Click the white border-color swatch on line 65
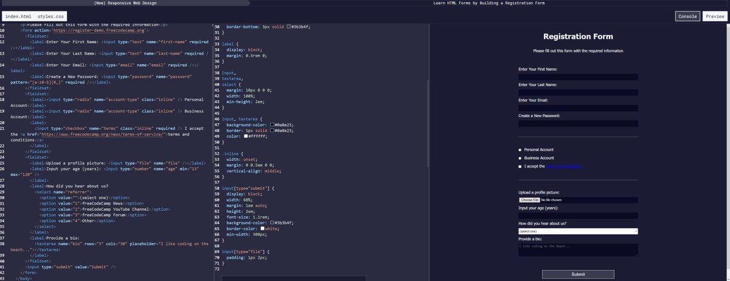Viewport: 730px width, 281px height. click(262, 228)
